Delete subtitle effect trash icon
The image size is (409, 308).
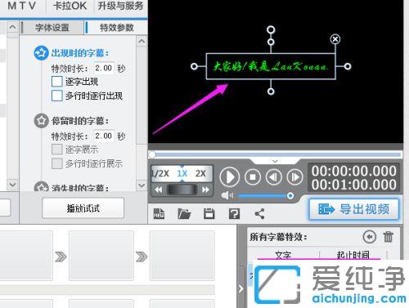[x=389, y=237]
